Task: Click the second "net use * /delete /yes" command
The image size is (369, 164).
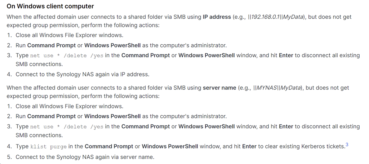Action: [x=67, y=127]
